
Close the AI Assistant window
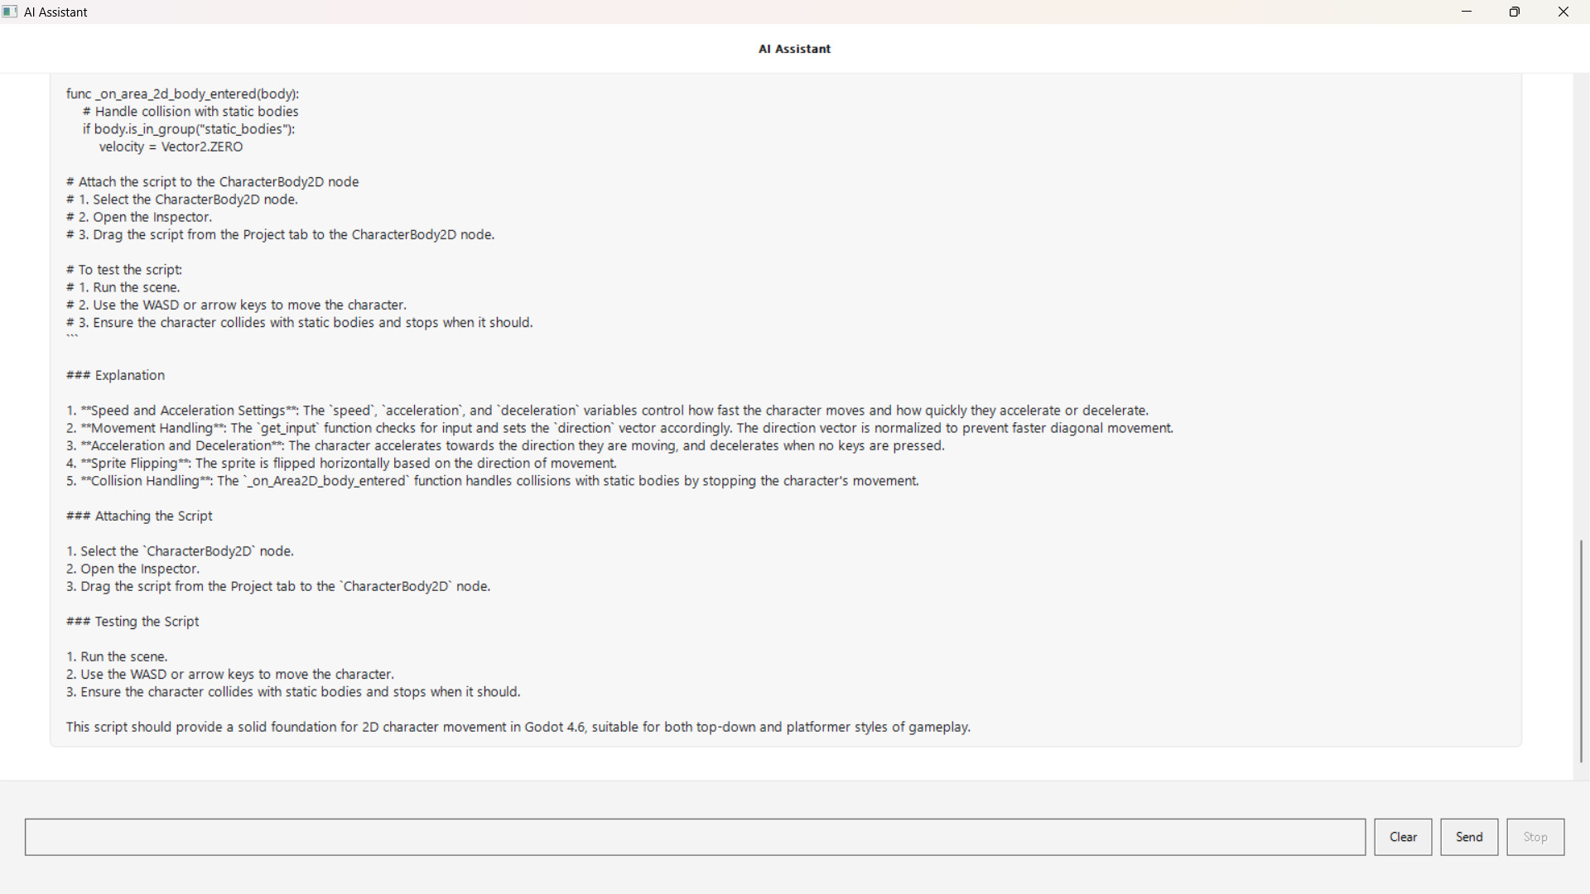(x=1563, y=12)
